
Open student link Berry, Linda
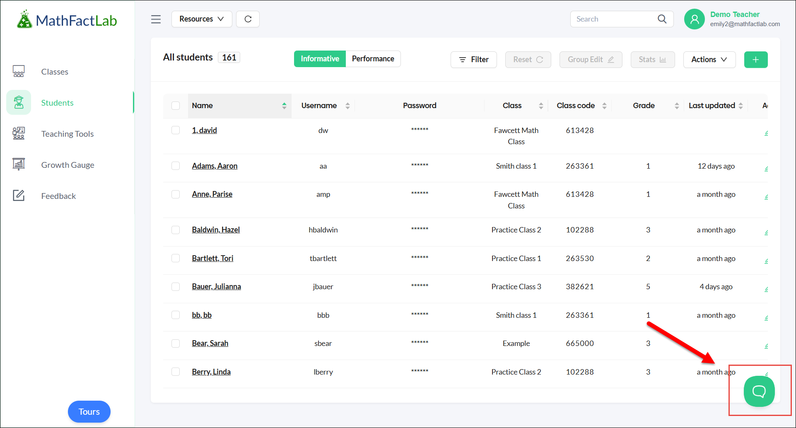[x=211, y=372]
